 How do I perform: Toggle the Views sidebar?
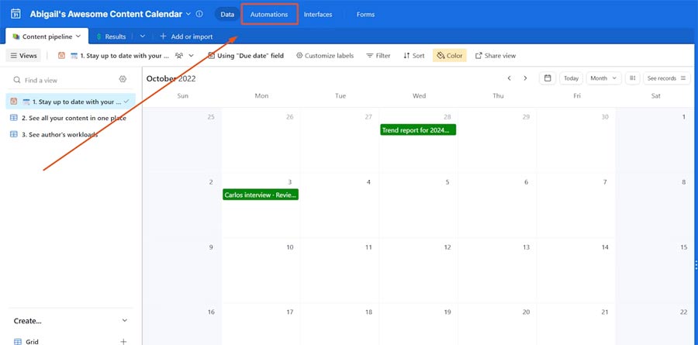click(x=23, y=56)
